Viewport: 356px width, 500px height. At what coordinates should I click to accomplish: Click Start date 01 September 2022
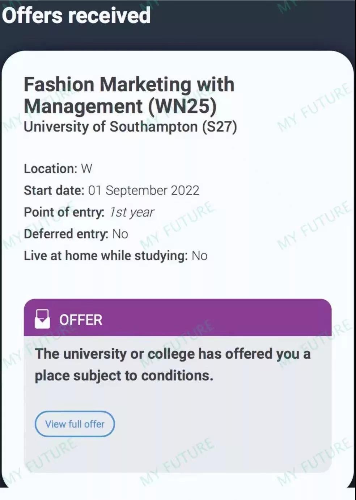pos(111,190)
